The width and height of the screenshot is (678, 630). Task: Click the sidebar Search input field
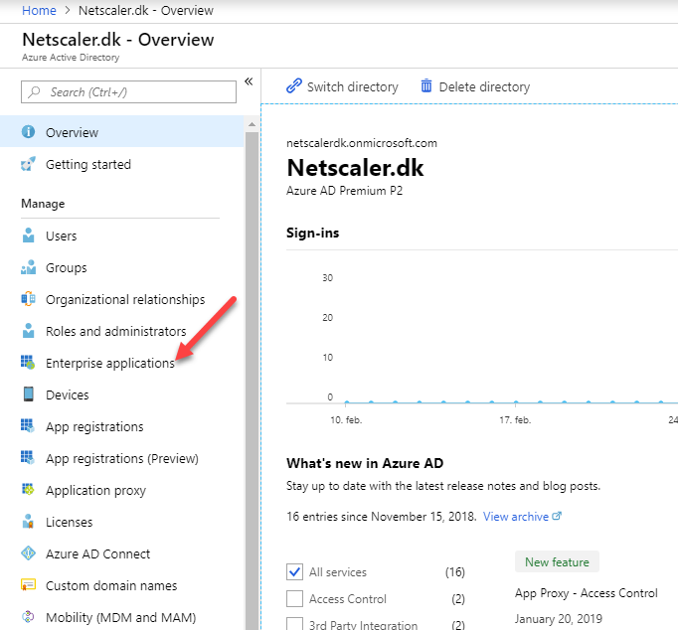coord(128,92)
